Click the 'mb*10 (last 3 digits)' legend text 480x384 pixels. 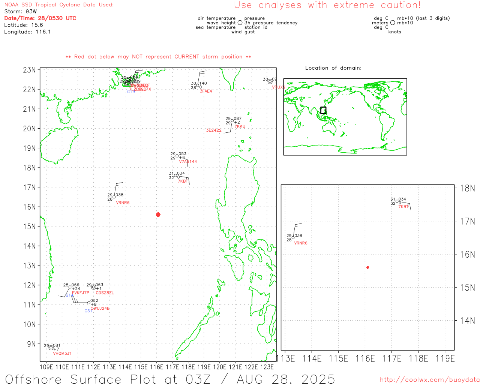pyautogui.click(x=423, y=18)
